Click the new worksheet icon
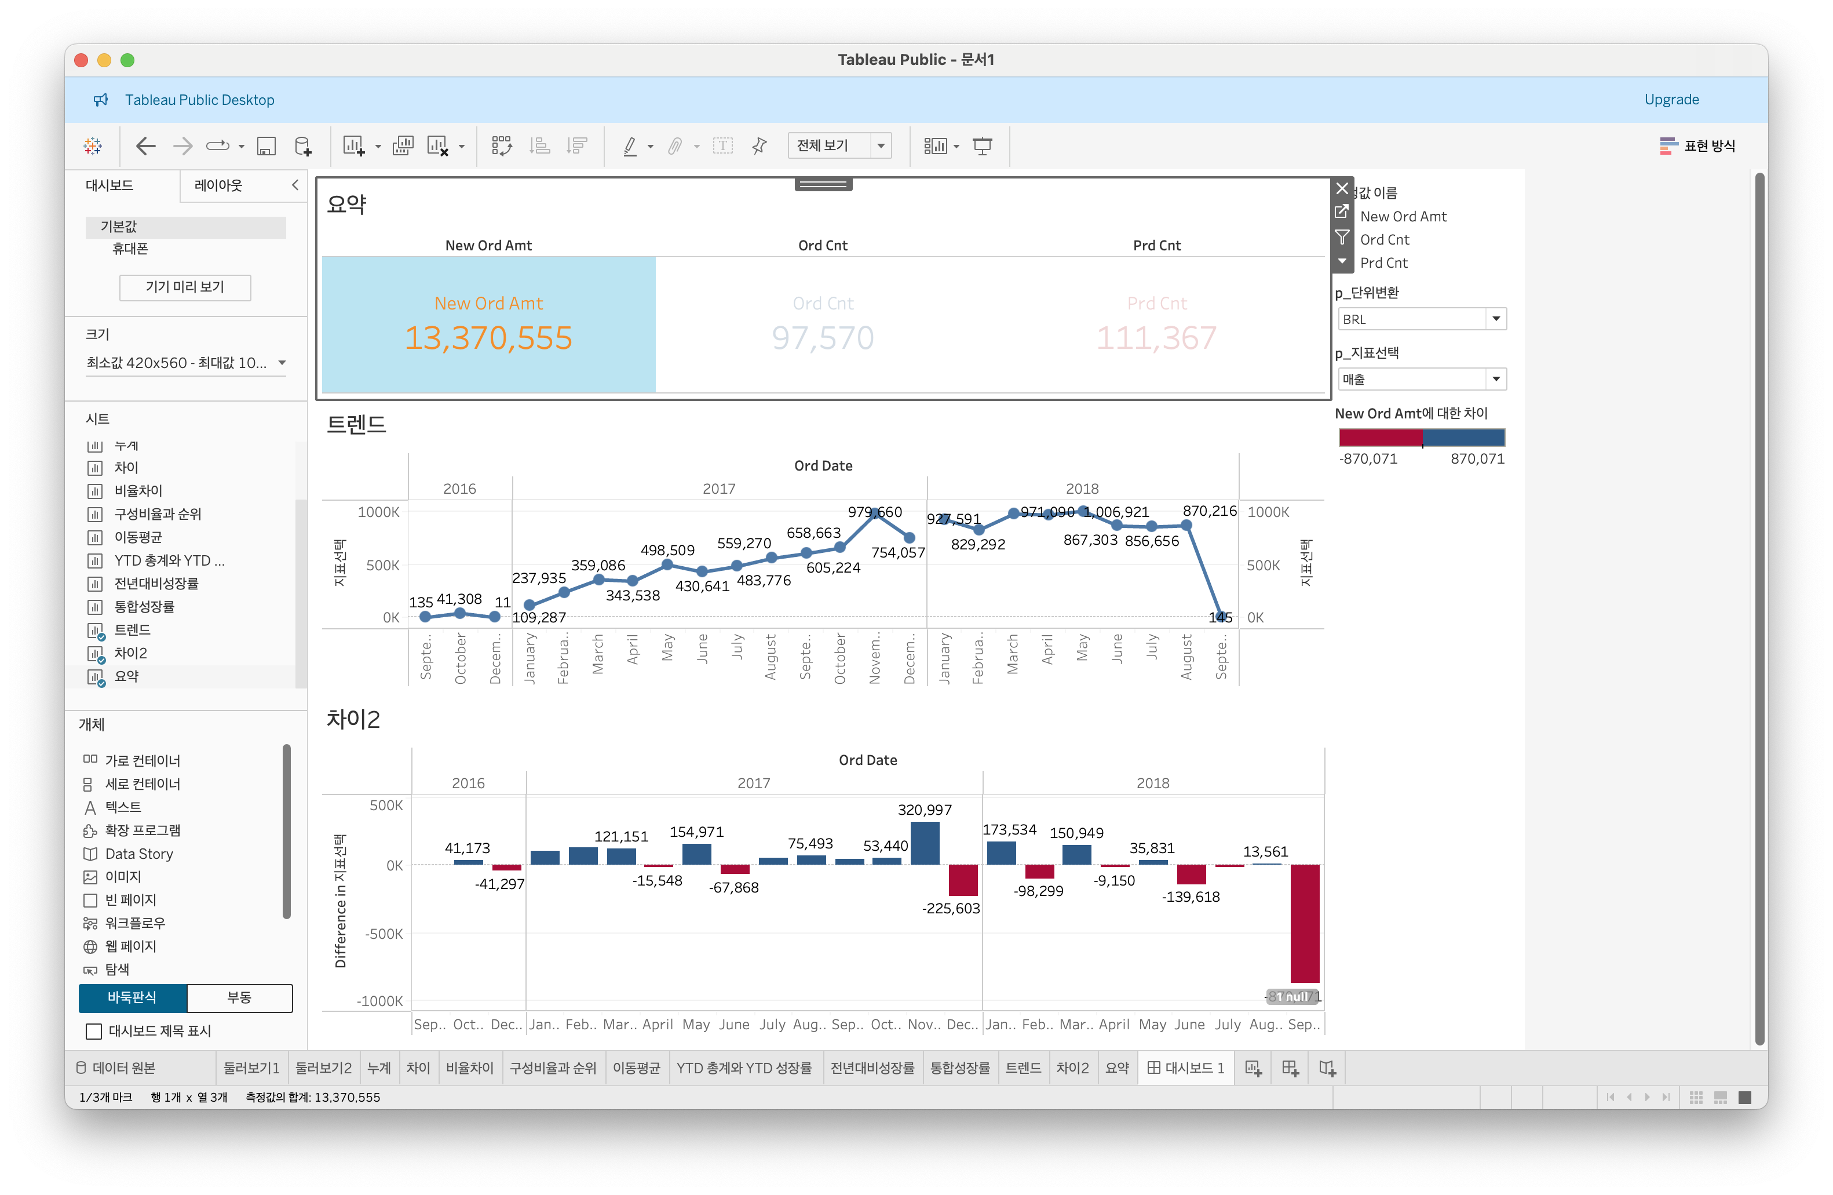 (353, 147)
